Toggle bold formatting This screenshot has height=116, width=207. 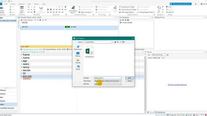[x=29, y=7]
